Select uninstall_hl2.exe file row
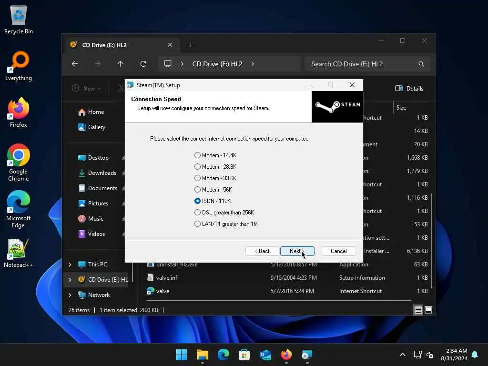 (x=288, y=264)
